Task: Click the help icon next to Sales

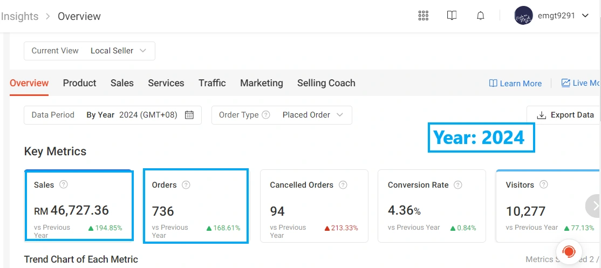Action: 64,184
